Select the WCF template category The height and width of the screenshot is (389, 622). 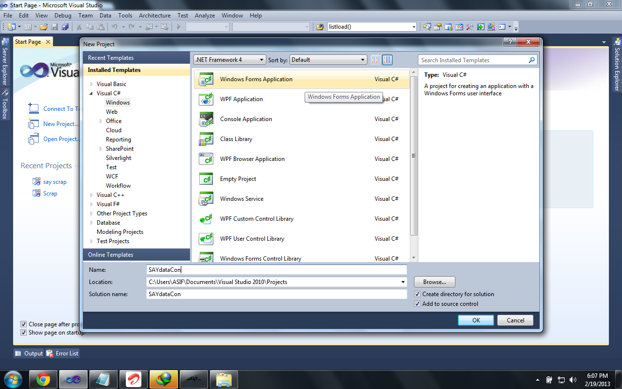112,177
